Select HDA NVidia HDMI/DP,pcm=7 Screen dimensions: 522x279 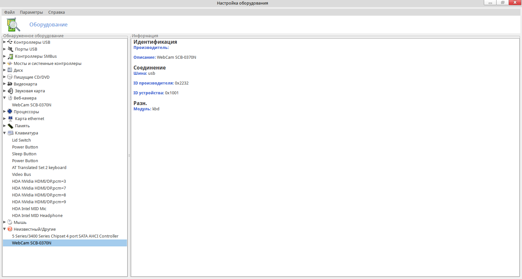pyautogui.click(x=39, y=188)
